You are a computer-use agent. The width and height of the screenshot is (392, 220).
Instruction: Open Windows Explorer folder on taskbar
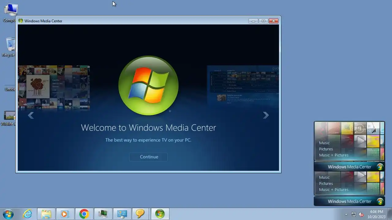click(x=46, y=214)
